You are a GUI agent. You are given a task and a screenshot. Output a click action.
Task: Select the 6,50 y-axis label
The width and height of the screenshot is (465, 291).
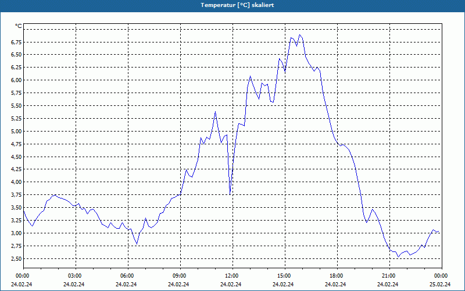coord(16,55)
